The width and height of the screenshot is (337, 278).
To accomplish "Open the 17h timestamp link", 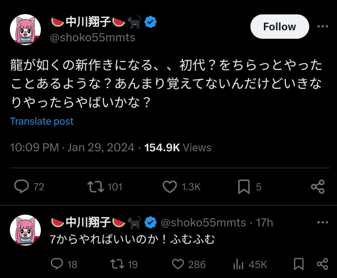I will click(x=264, y=223).
